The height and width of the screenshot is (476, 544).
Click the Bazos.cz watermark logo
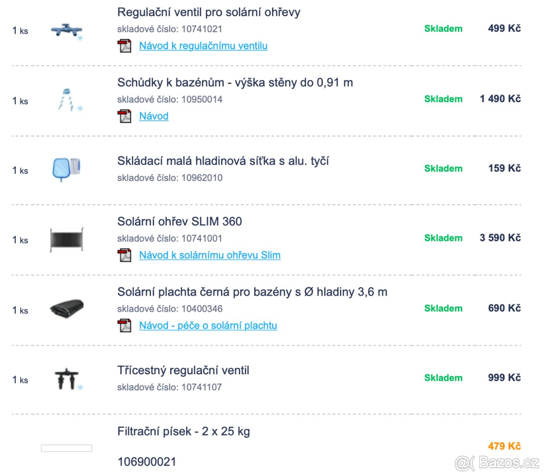click(x=497, y=462)
